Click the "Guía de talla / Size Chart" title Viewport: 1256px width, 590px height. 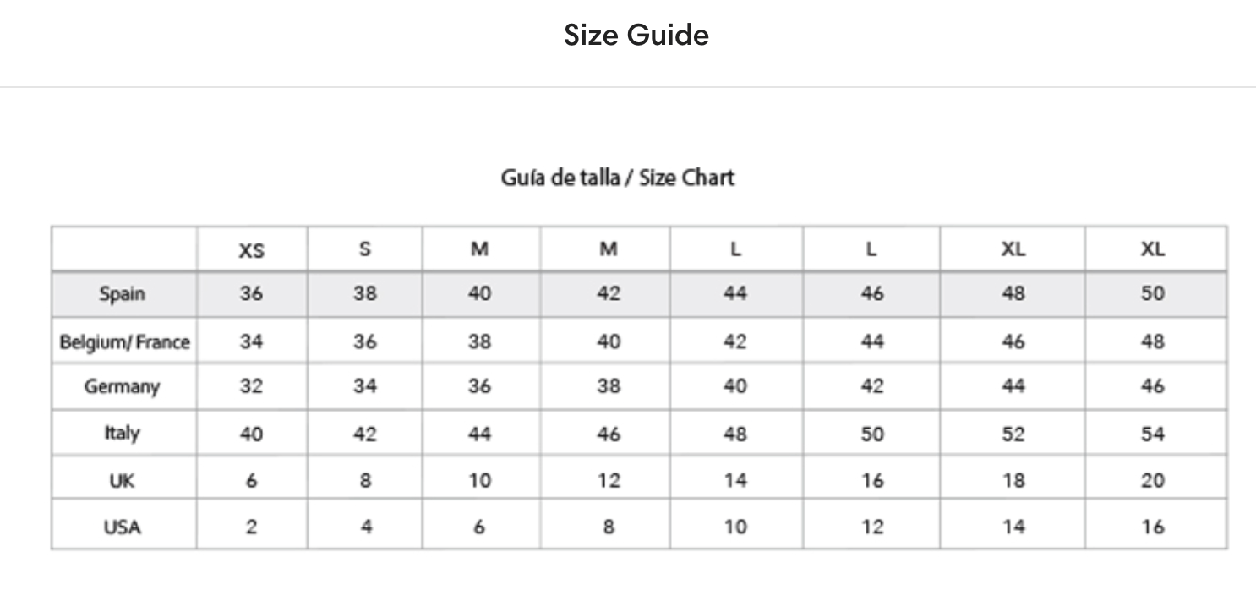[x=618, y=178]
